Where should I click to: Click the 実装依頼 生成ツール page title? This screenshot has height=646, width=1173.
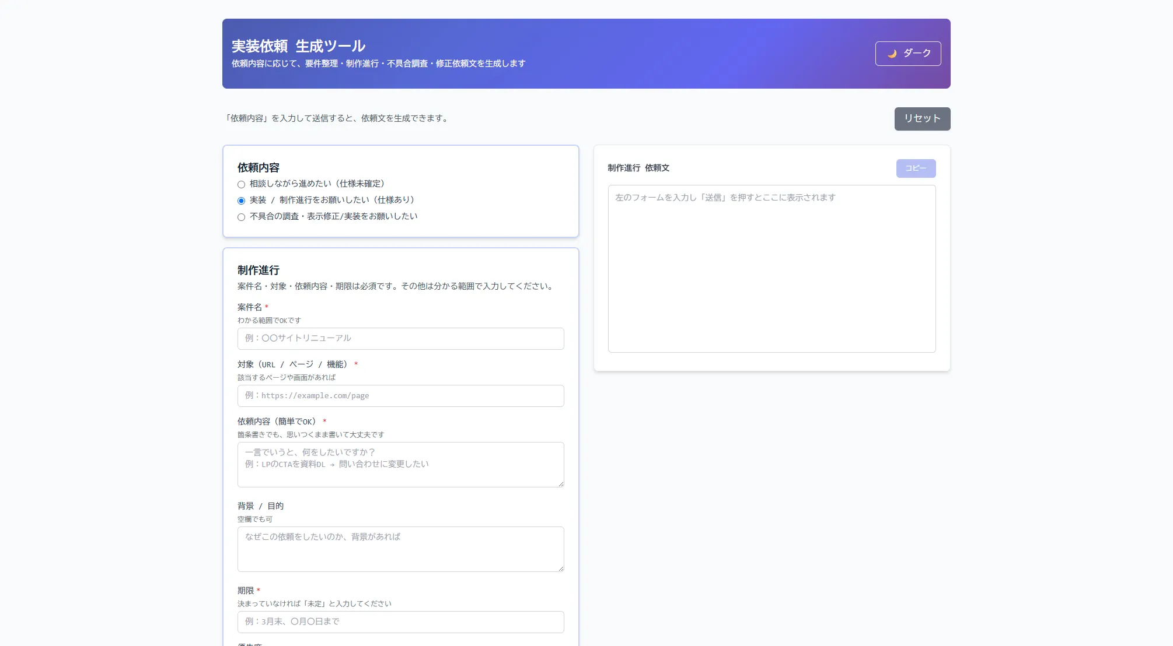point(298,46)
